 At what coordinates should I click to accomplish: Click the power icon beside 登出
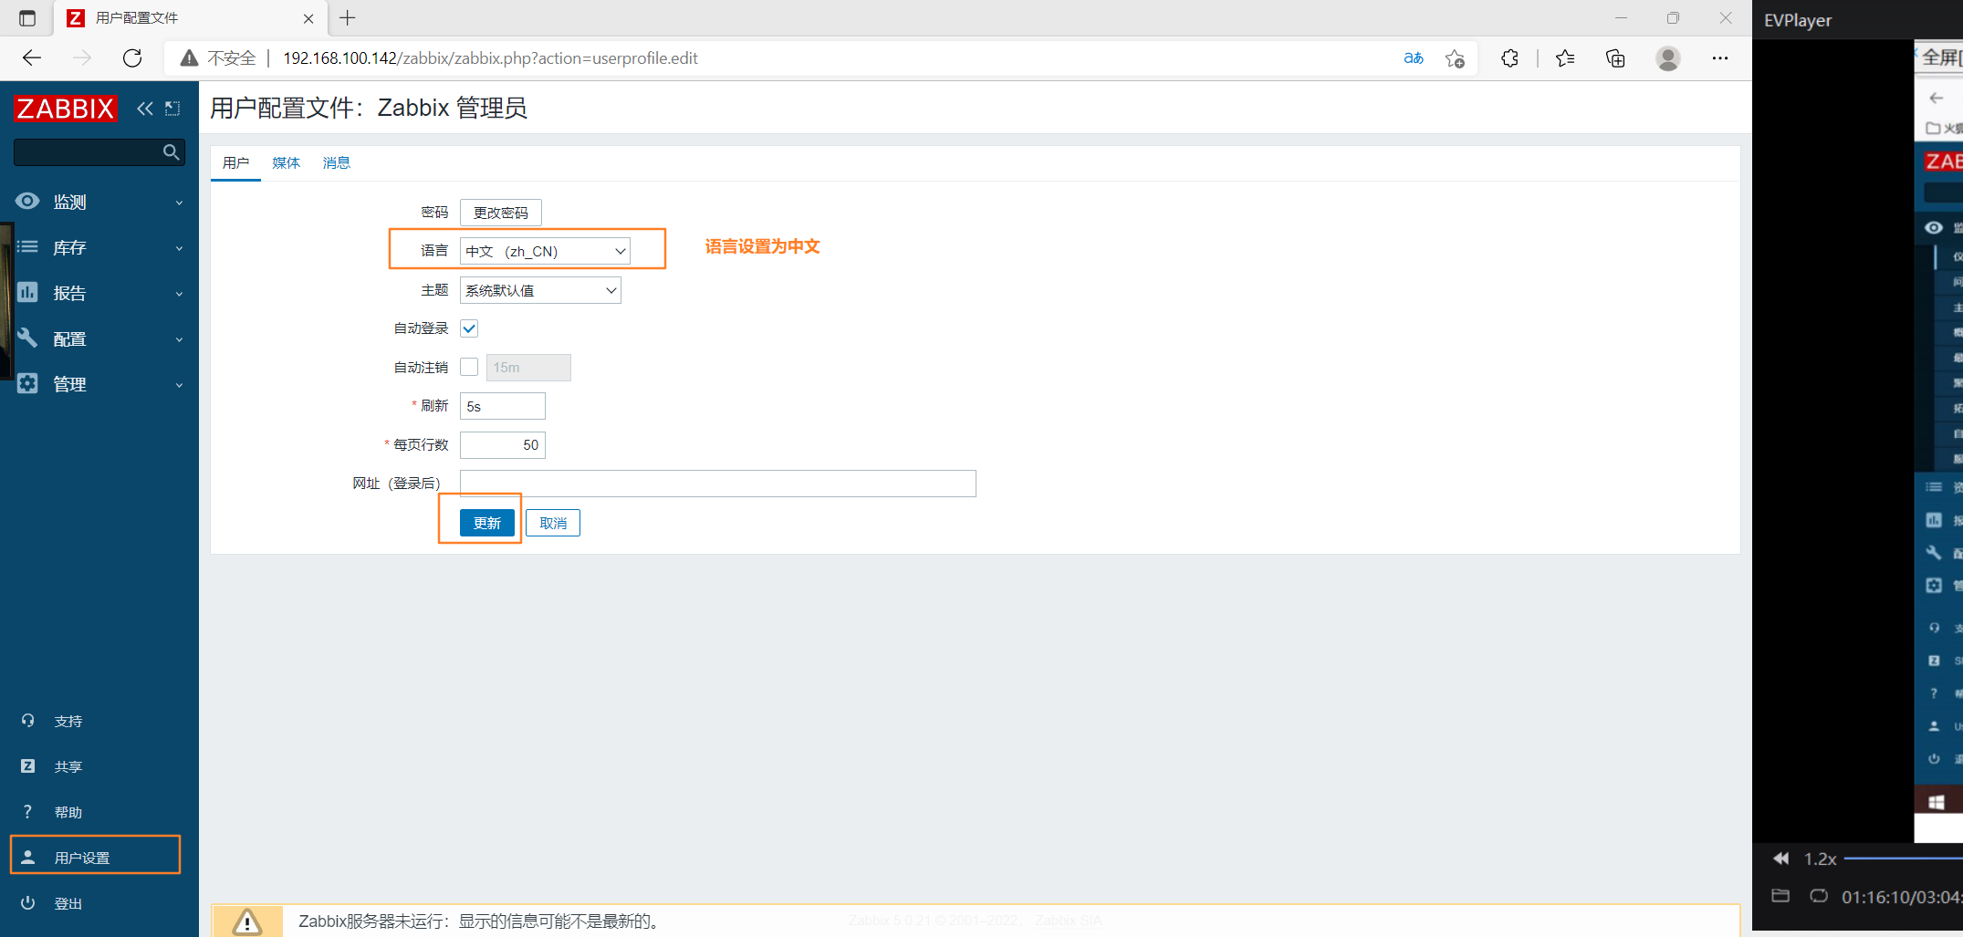click(27, 903)
